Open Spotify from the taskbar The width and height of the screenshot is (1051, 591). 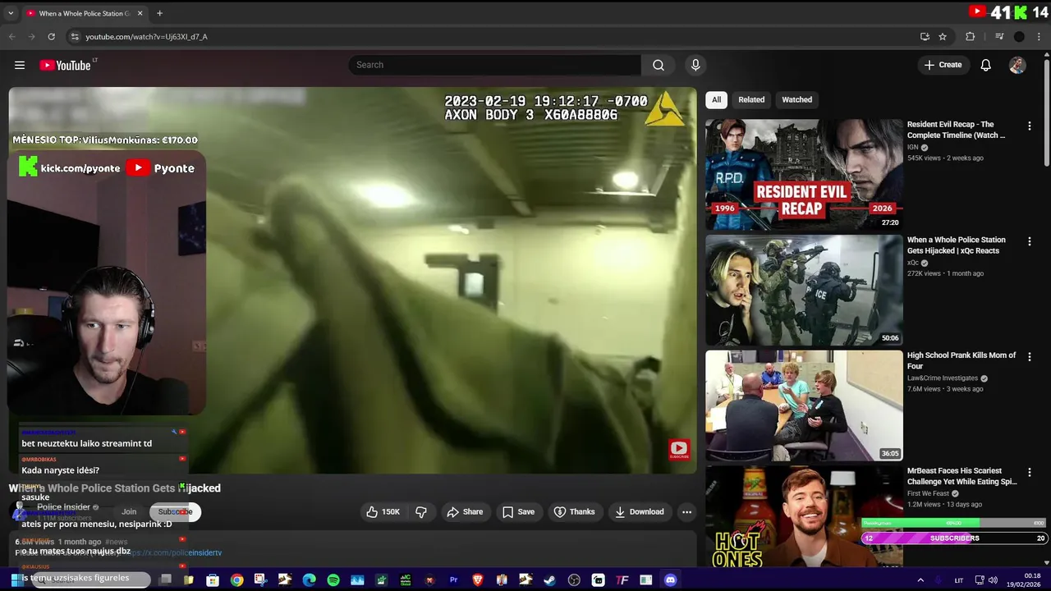(x=333, y=580)
